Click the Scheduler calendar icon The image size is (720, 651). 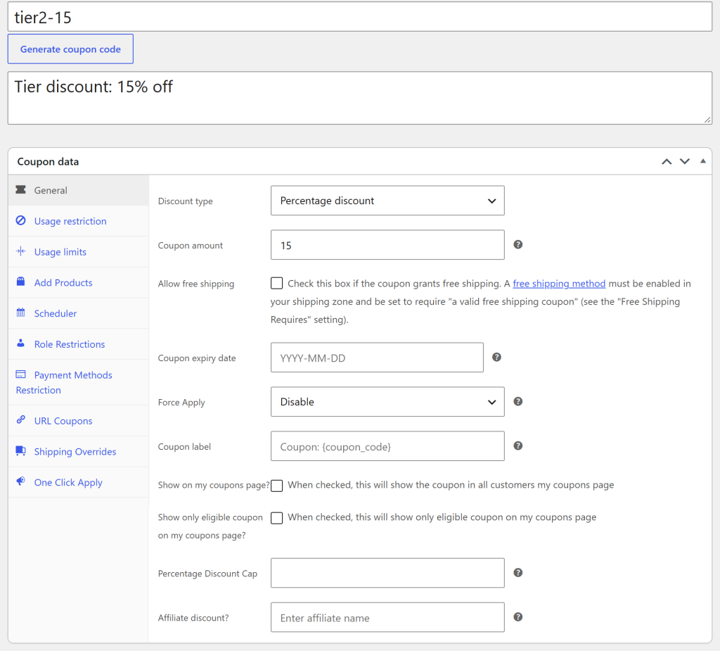(x=20, y=312)
